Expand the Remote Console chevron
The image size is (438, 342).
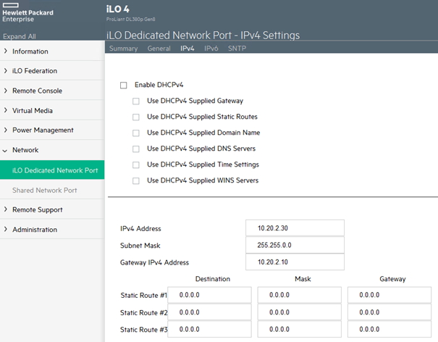(x=5, y=91)
